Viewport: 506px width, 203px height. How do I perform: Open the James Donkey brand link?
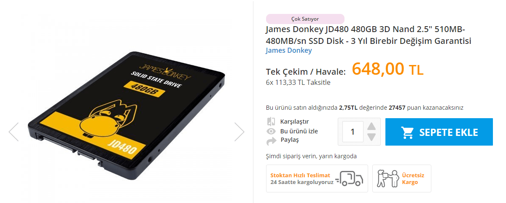(289, 51)
